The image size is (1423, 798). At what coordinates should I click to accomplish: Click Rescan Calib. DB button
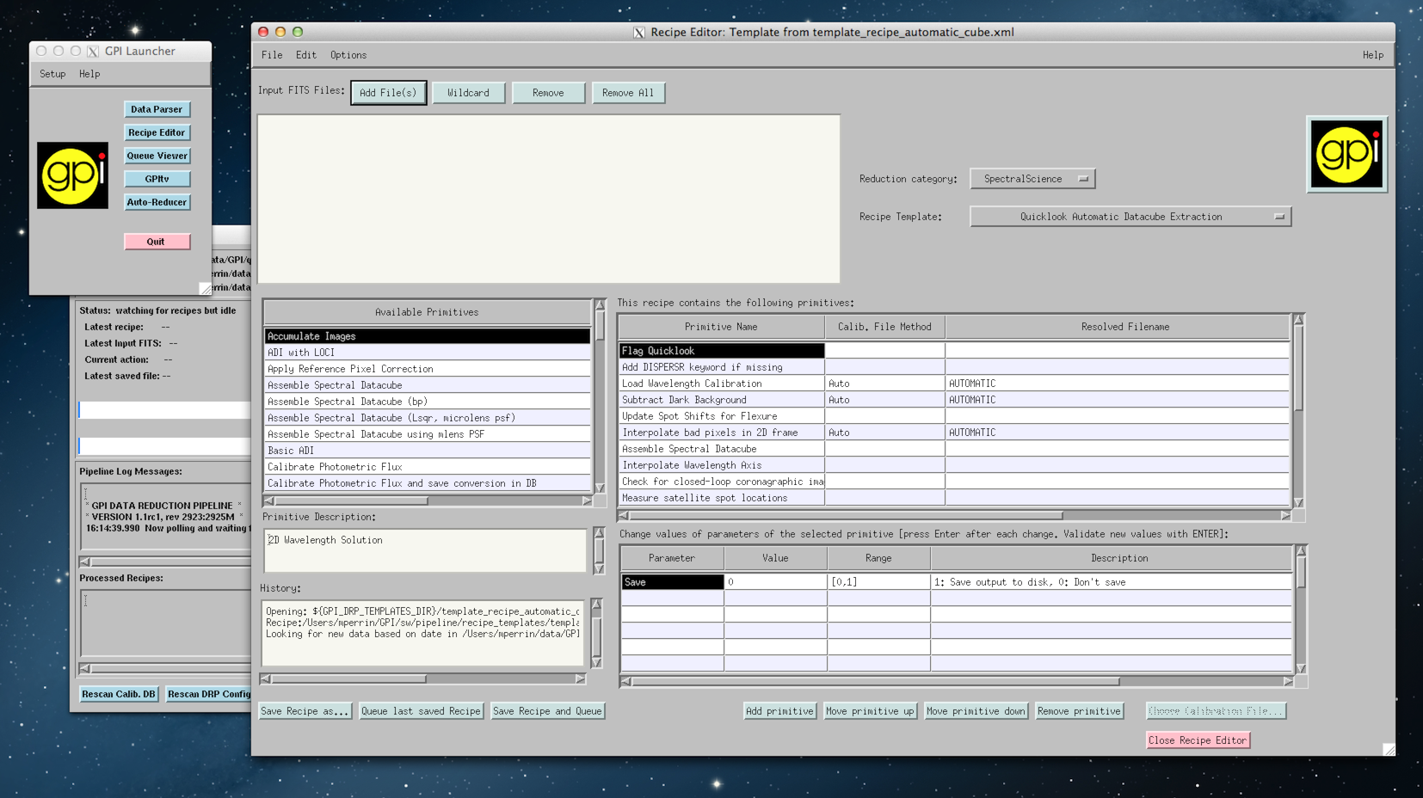pyautogui.click(x=119, y=694)
